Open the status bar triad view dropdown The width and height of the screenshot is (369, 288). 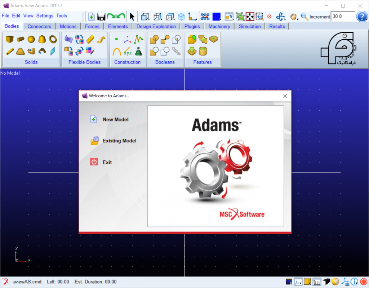[x=298, y=282]
